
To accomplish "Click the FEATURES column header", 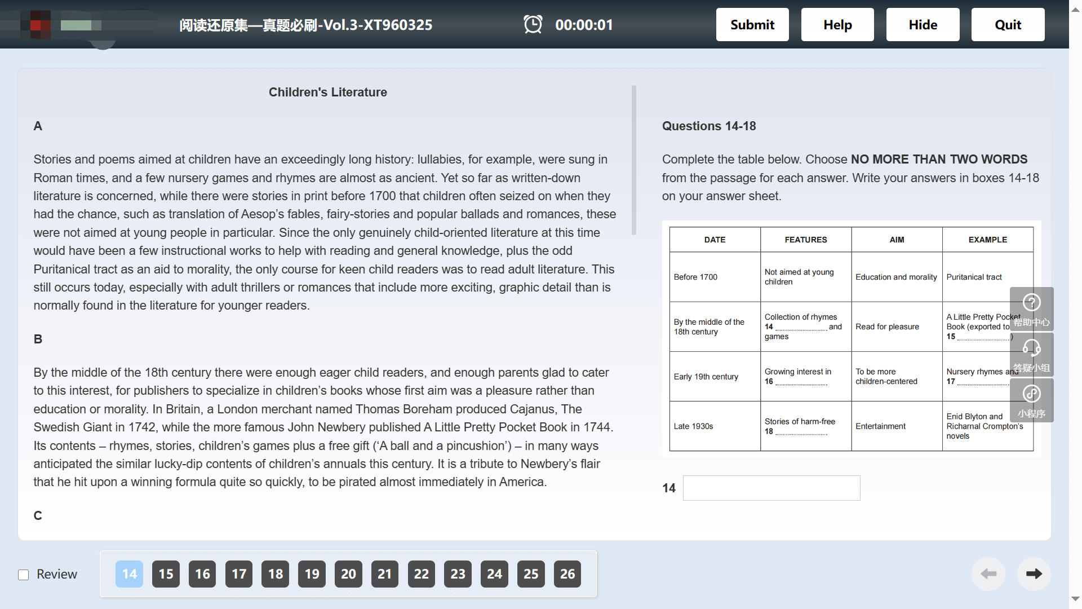I will (x=806, y=240).
